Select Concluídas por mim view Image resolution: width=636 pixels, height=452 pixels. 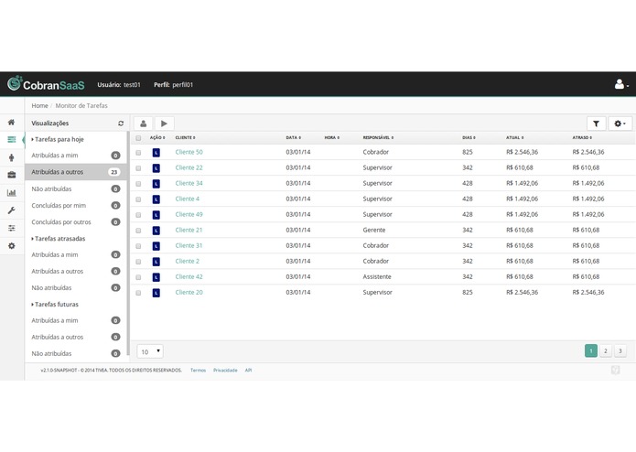point(76,206)
